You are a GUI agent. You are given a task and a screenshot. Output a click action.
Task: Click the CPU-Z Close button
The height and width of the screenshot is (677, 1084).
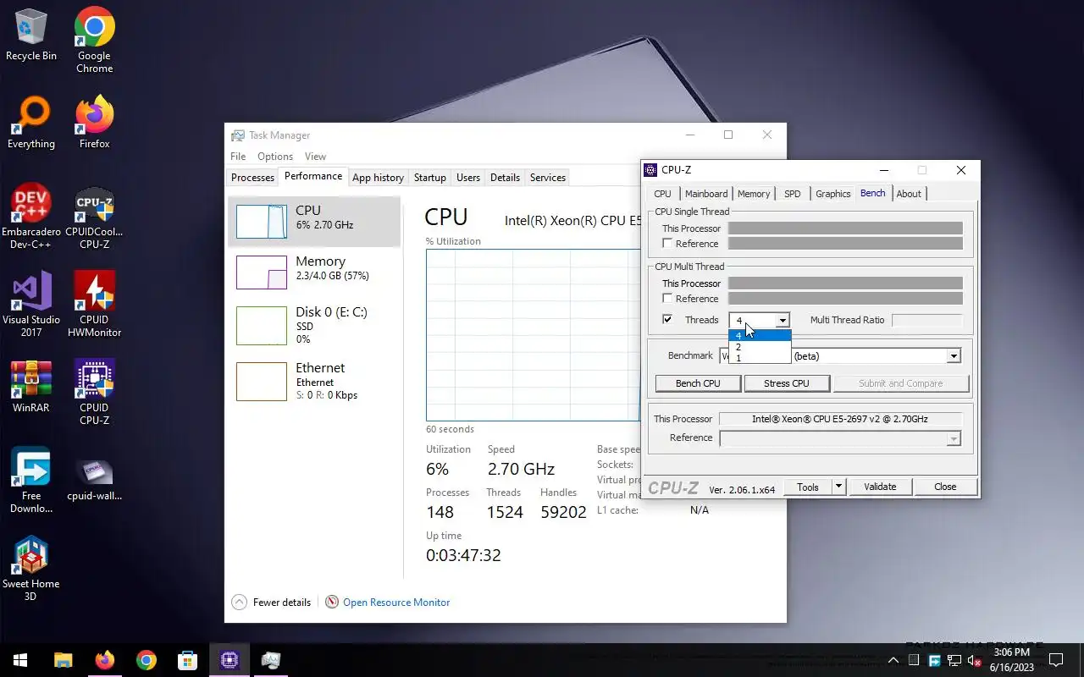(945, 487)
